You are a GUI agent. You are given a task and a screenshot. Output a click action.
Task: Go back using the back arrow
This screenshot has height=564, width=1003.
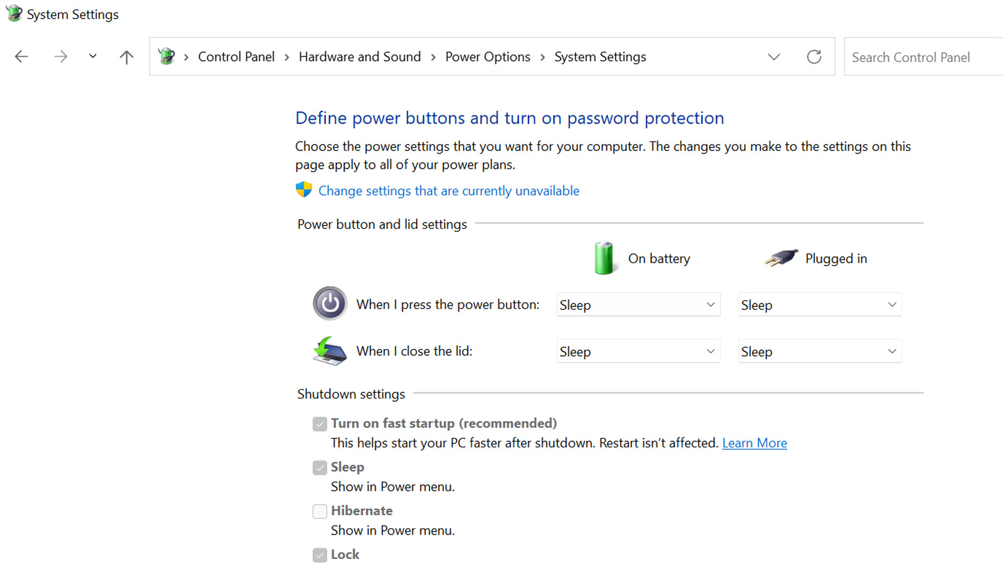tap(21, 57)
